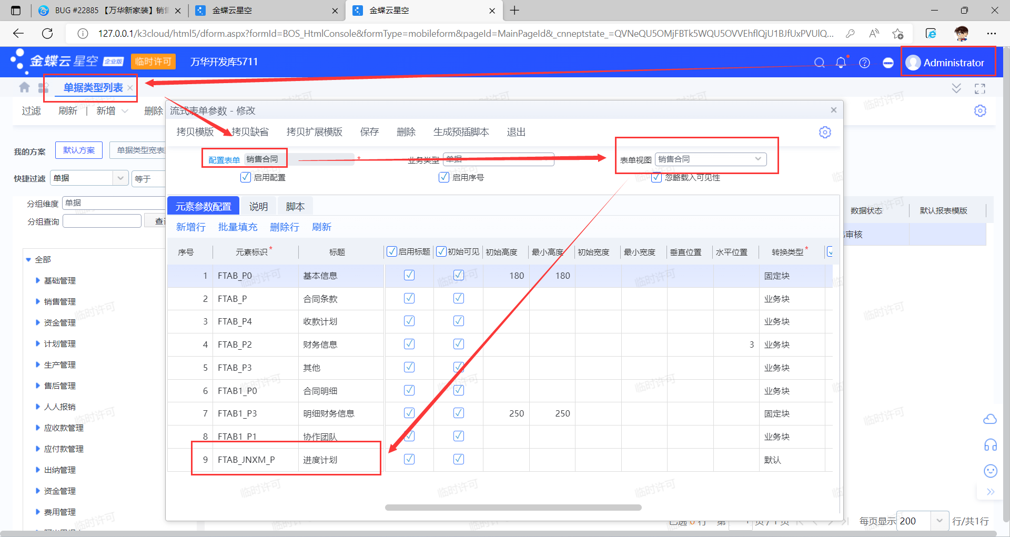Viewport: 1010px width, 537px height.
Task: Click the 批量填充 link
Action: tap(238, 227)
